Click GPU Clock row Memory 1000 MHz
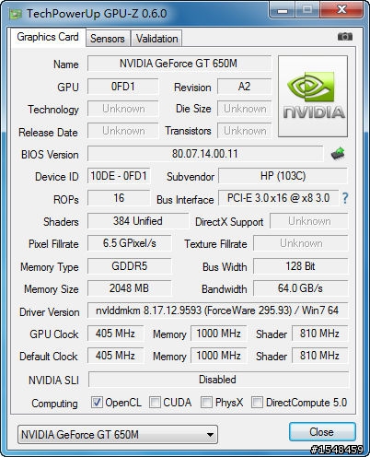 click(x=218, y=334)
